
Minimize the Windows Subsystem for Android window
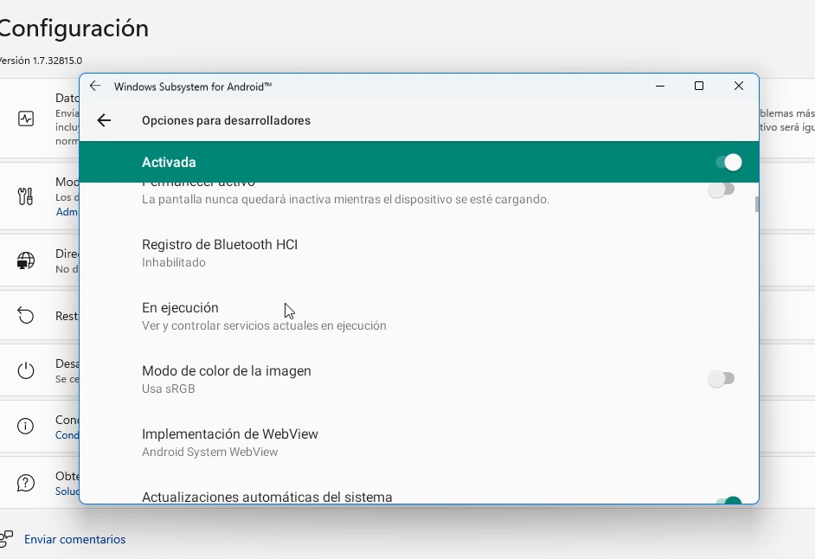[x=660, y=86]
